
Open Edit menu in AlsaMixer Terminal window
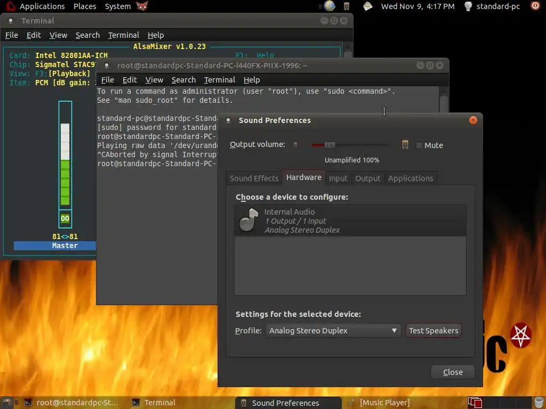(34, 35)
